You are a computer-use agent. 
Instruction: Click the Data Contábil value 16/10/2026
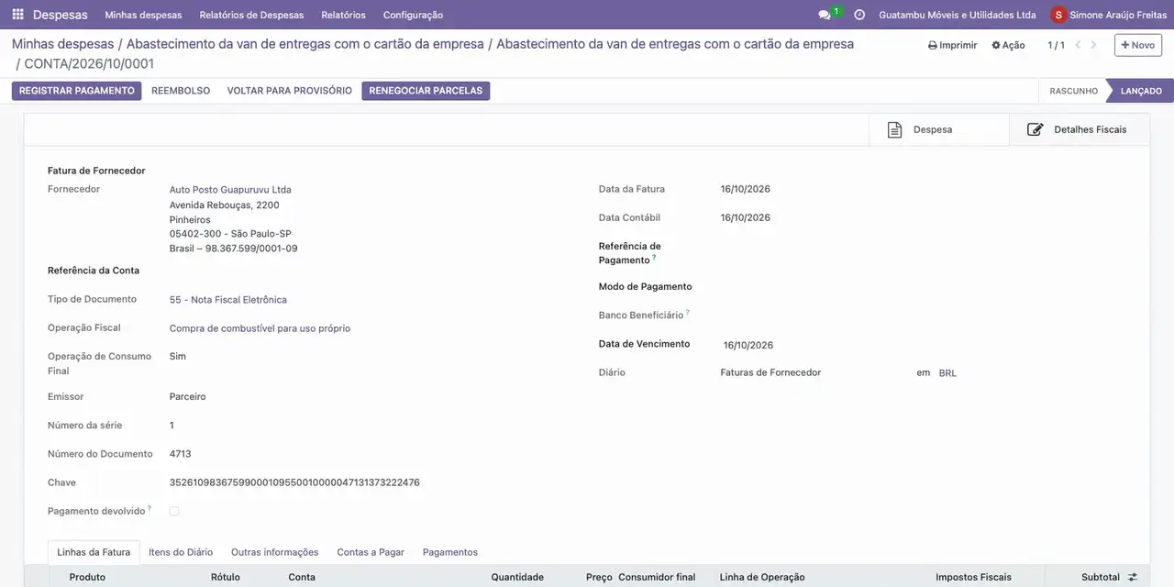[x=746, y=217]
